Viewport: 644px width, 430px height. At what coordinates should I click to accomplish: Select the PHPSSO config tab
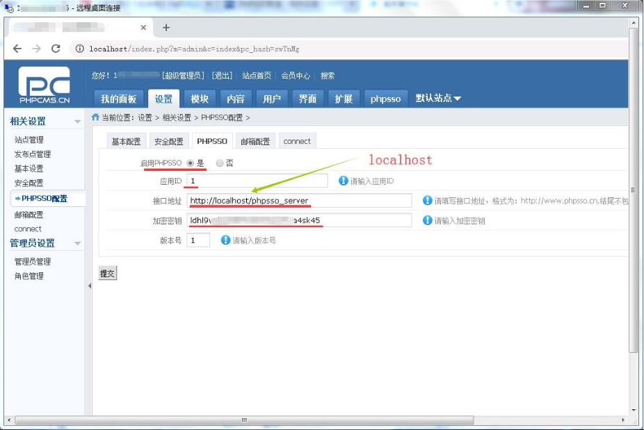[x=212, y=141]
